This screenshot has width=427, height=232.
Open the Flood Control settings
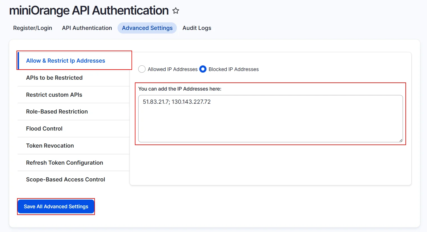[44, 129]
